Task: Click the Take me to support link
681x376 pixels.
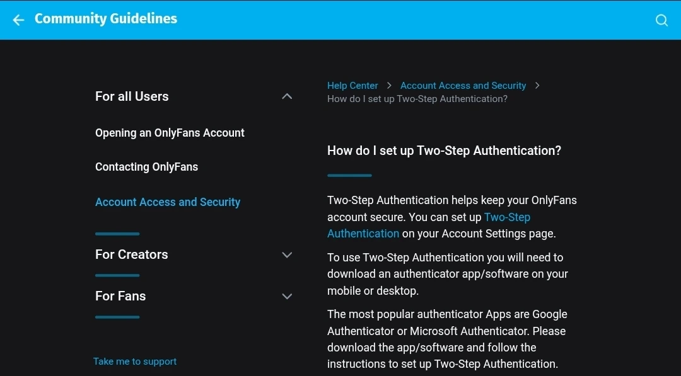Action: (x=135, y=362)
